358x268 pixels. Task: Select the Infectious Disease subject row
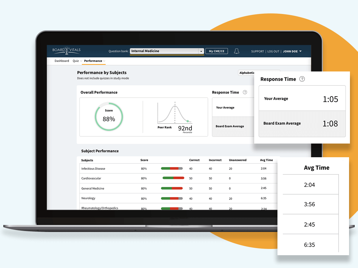pyautogui.click(x=178, y=169)
